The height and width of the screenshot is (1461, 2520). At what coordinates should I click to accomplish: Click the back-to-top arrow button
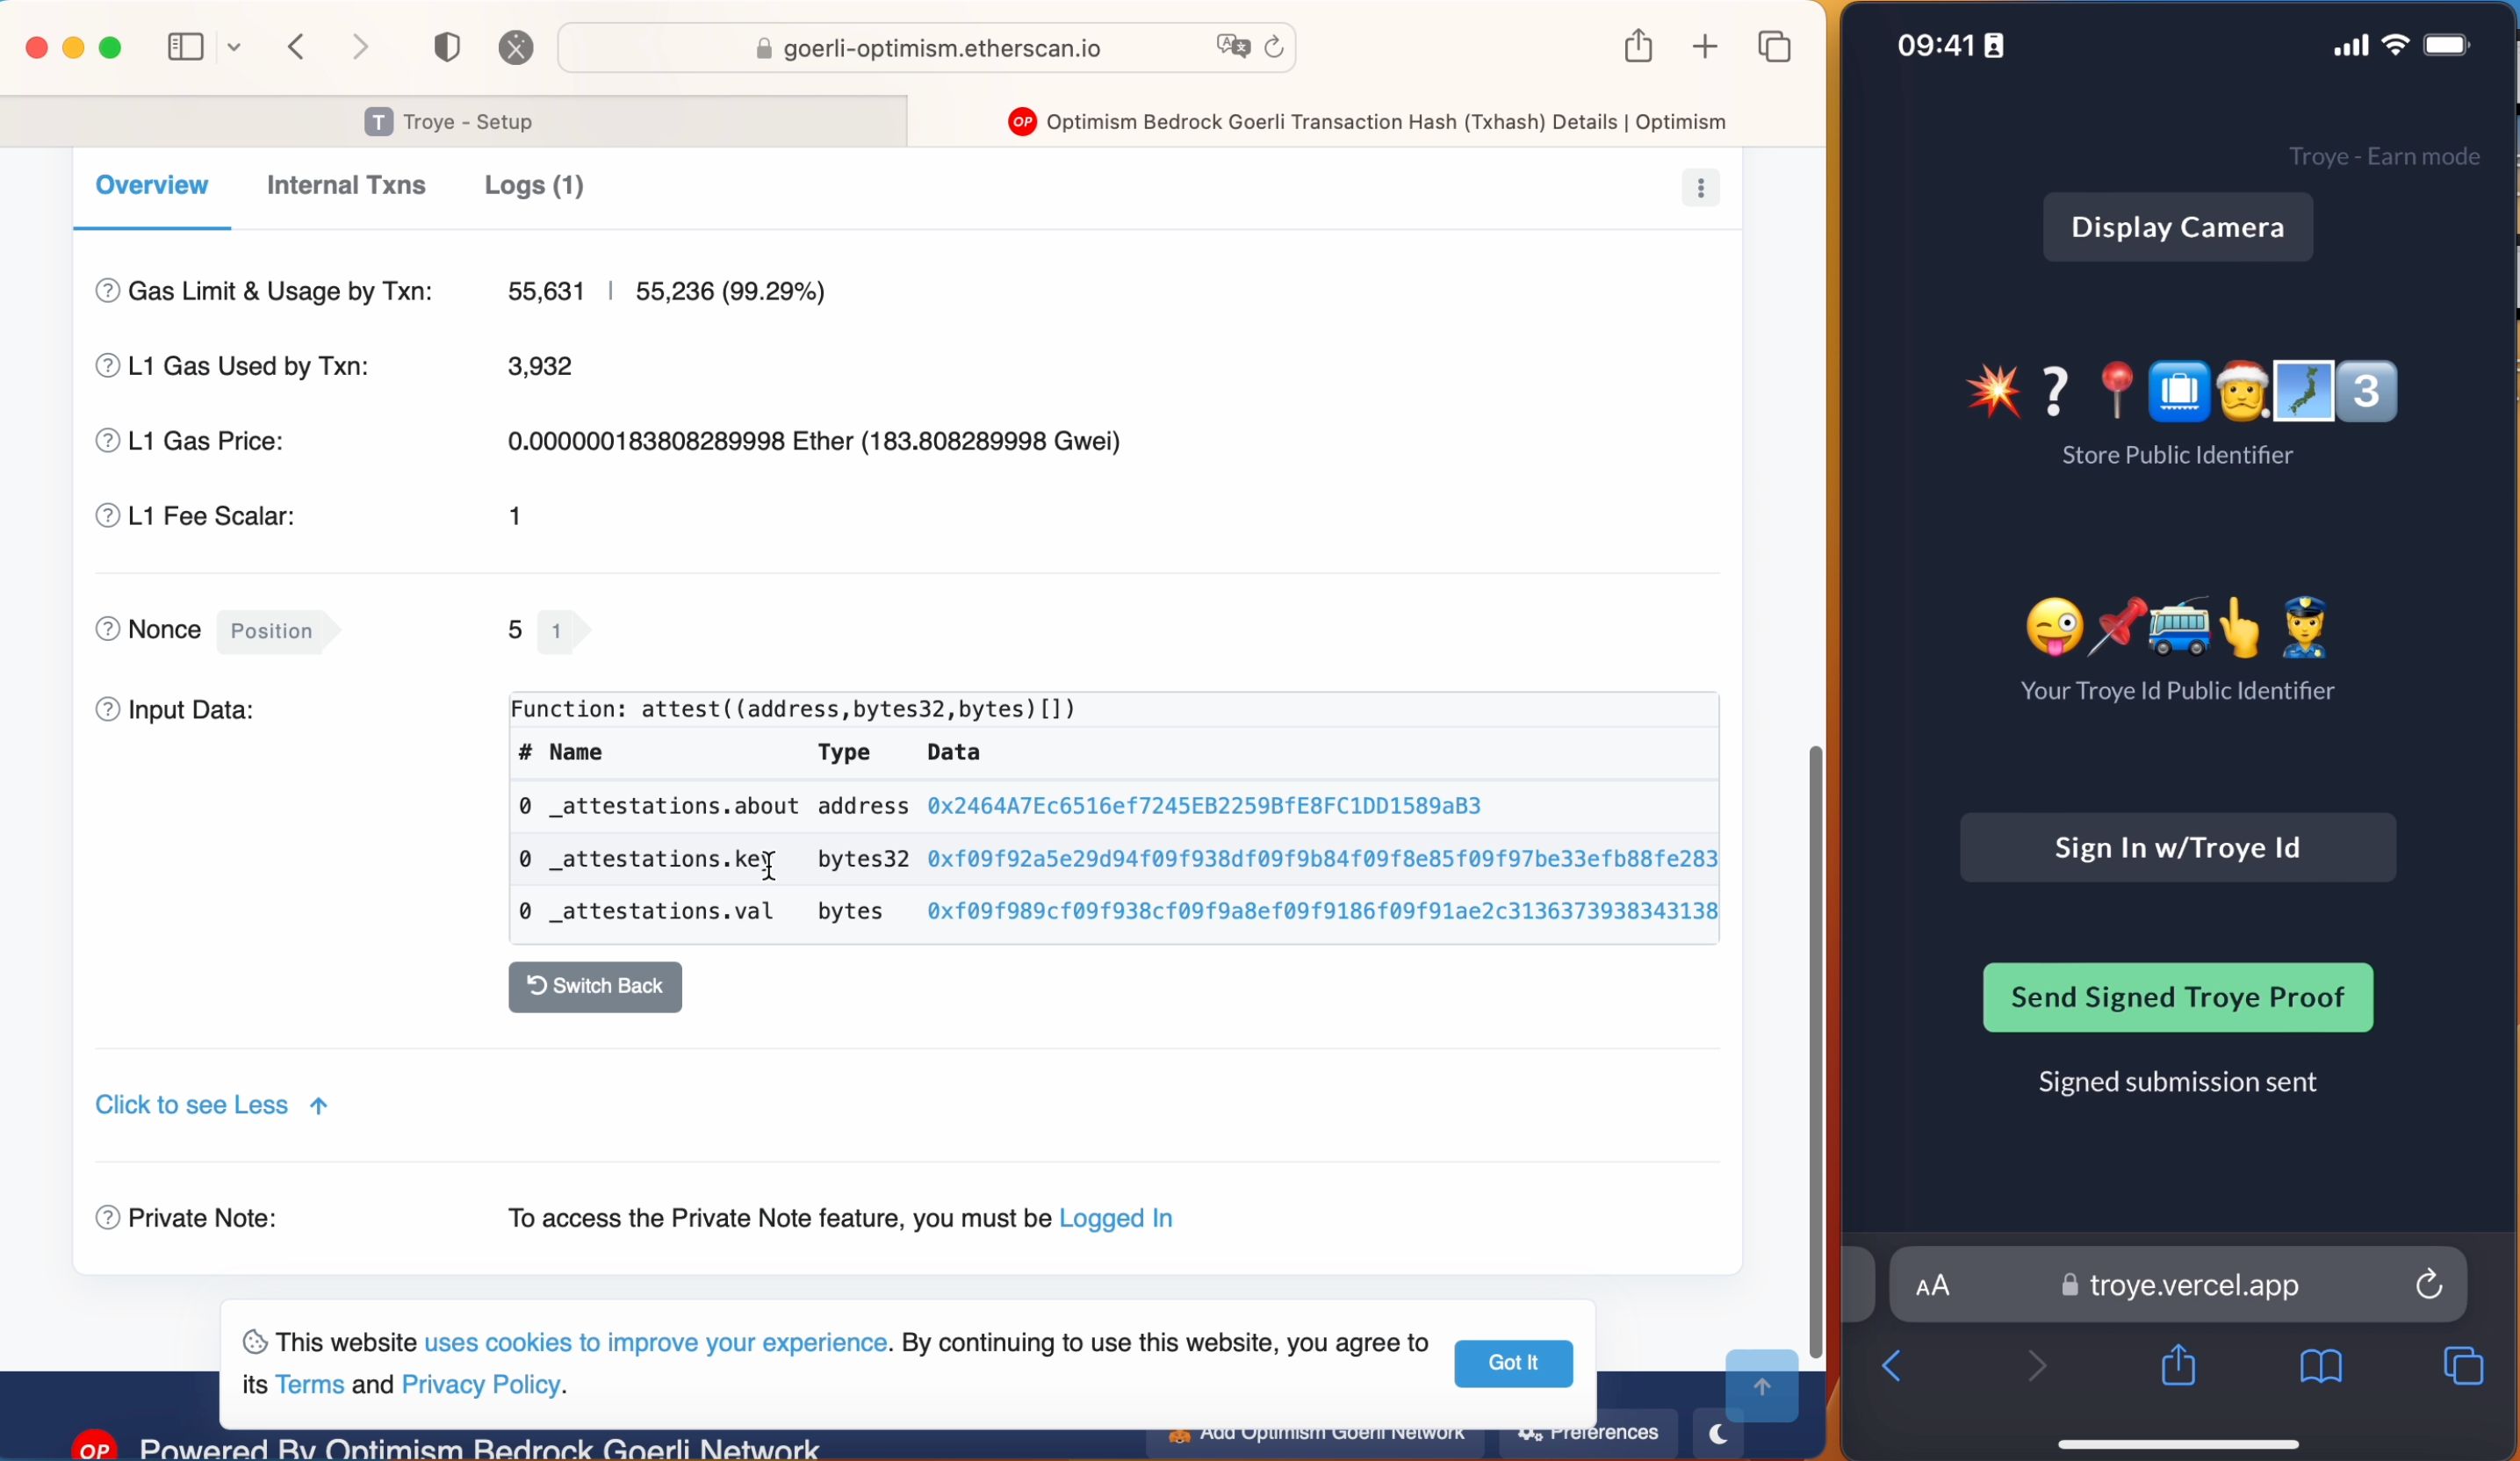tap(1762, 1386)
